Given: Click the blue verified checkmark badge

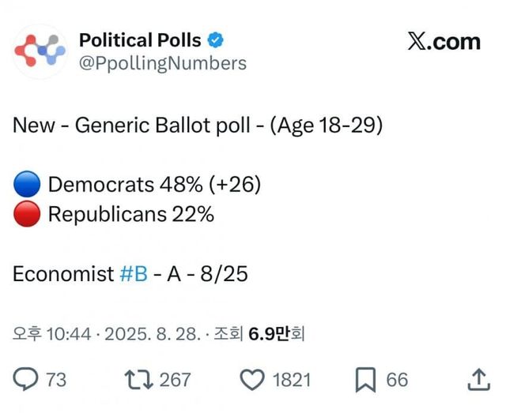Looking at the screenshot, I should 215,39.
